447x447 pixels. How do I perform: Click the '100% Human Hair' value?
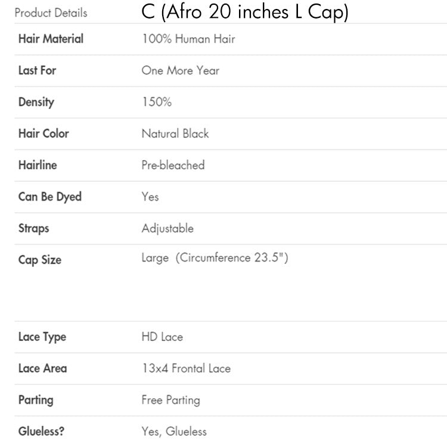pos(188,39)
